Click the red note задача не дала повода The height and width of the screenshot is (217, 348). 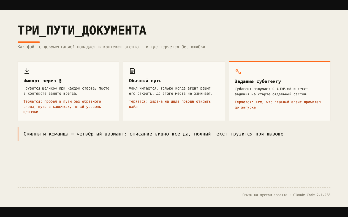tap(170, 104)
